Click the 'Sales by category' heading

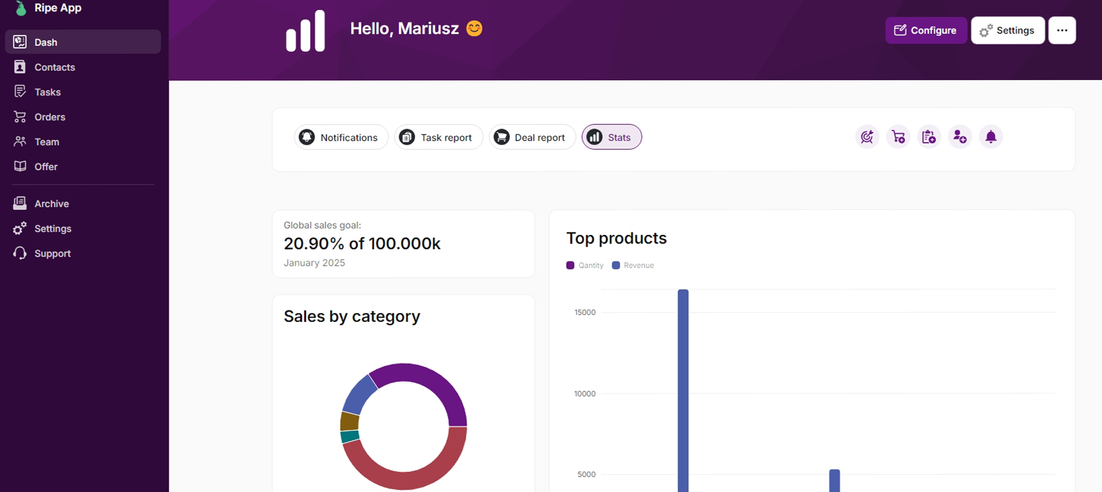pos(352,316)
